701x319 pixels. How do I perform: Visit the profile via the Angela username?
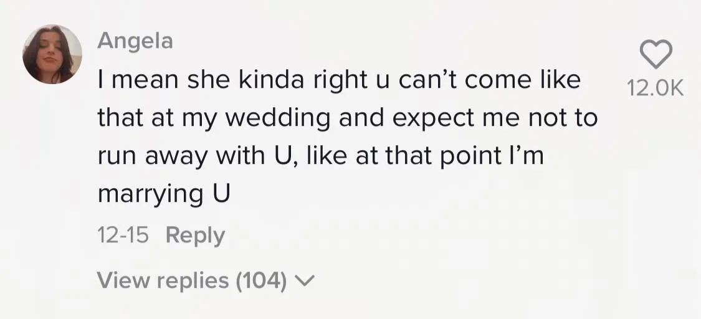point(135,41)
